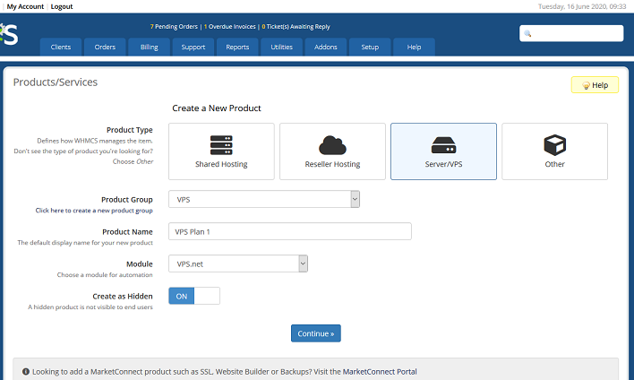Viewport: 634px width, 380px height.
Task: Open the Product Group dropdown
Action: [264, 199]
